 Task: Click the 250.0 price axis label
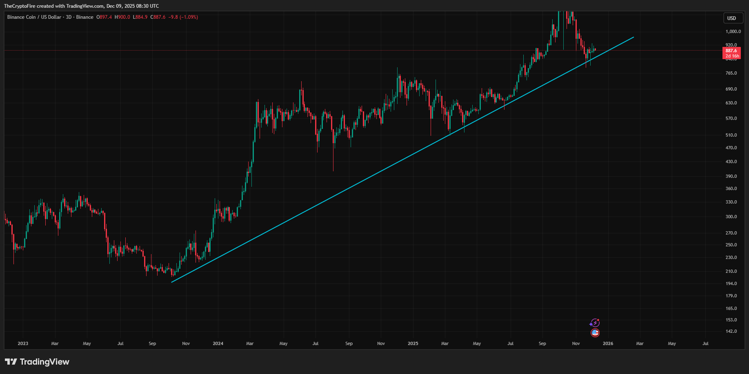731,245
